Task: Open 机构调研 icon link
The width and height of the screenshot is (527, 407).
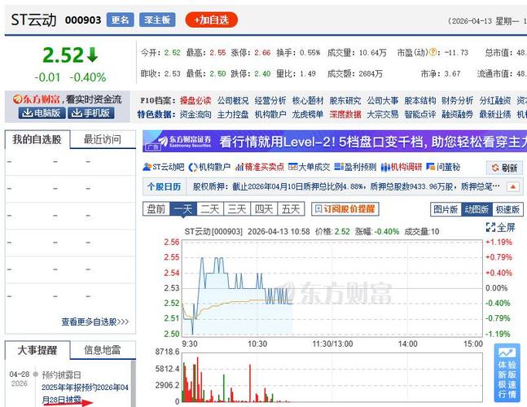Action: point(402,167)
